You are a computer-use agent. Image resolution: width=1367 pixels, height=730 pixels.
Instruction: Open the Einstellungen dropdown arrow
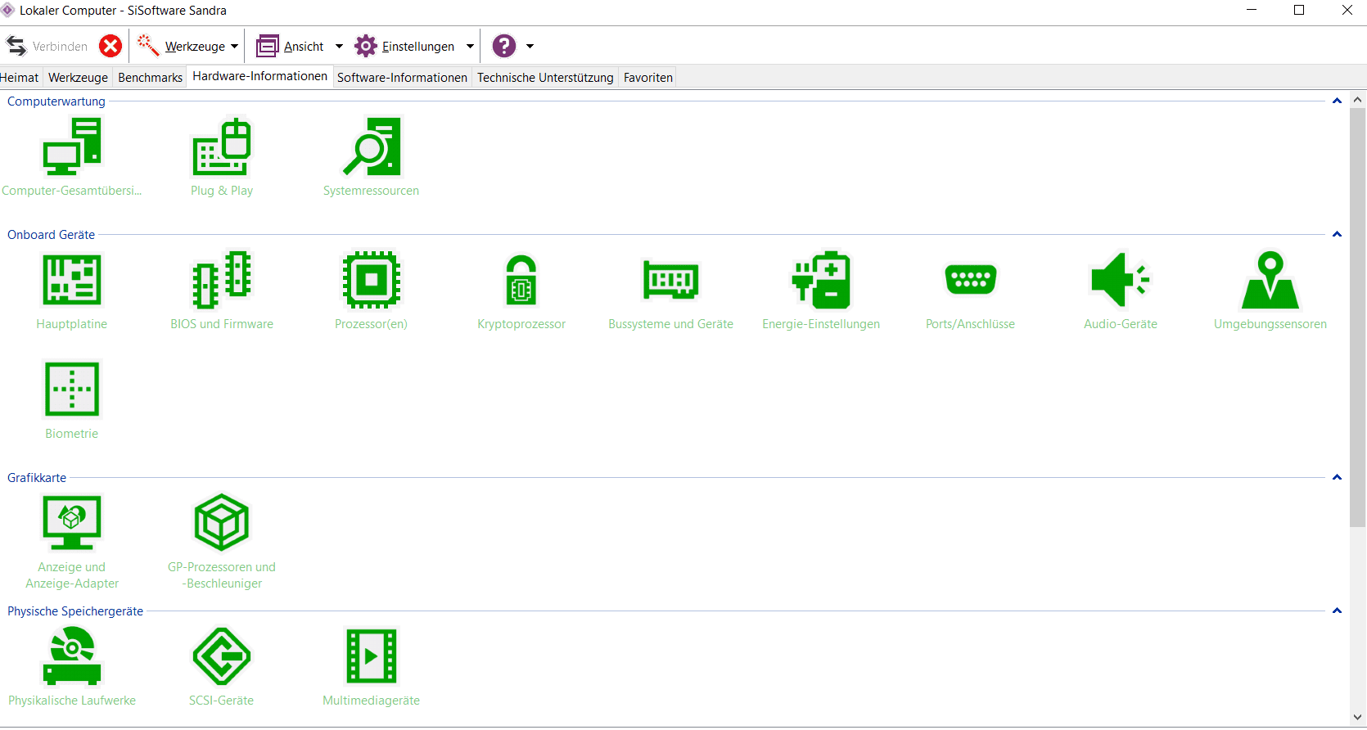point(470,47)
